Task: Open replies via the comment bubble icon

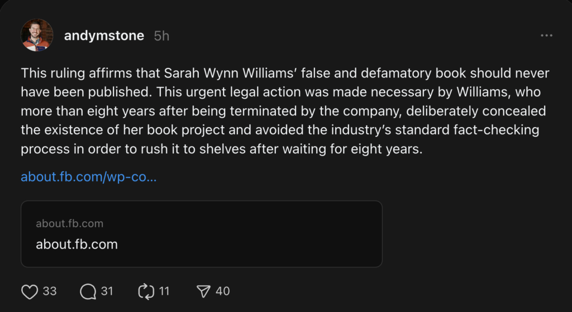Action: click(88, 291)
